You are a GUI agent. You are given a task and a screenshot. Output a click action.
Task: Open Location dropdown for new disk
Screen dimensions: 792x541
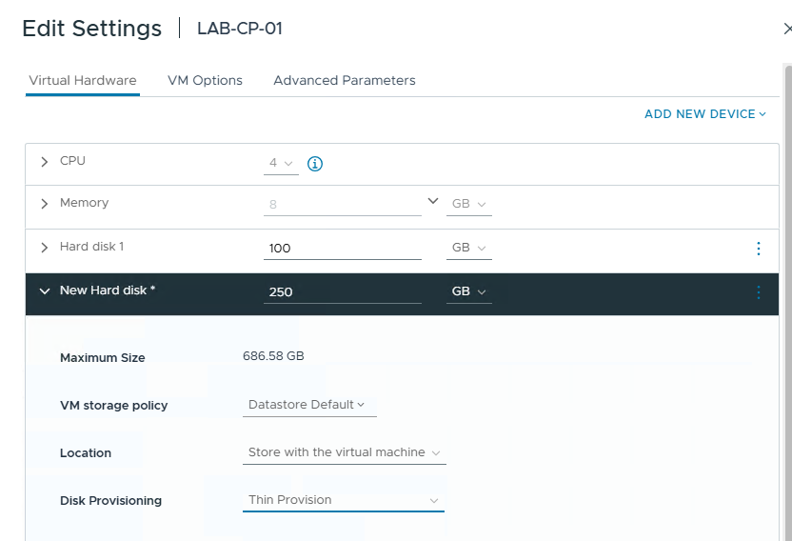pyautogui.click(x=344, y=452)
